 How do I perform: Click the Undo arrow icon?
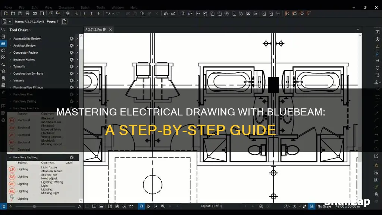click(x=108, y=14)
